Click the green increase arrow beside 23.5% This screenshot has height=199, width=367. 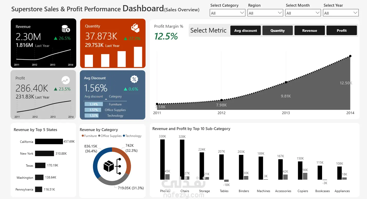[x=56, y=89]
